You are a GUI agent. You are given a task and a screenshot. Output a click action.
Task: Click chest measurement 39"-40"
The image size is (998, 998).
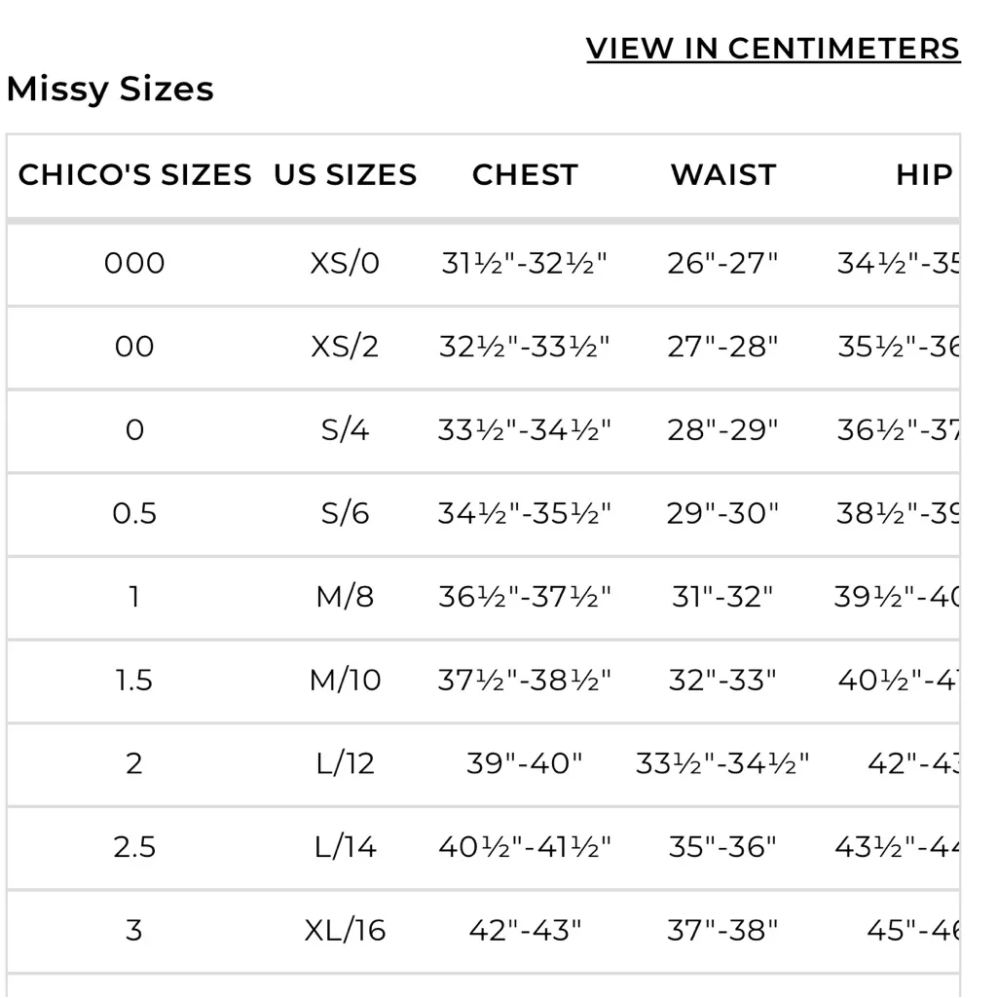coord(525,763)
